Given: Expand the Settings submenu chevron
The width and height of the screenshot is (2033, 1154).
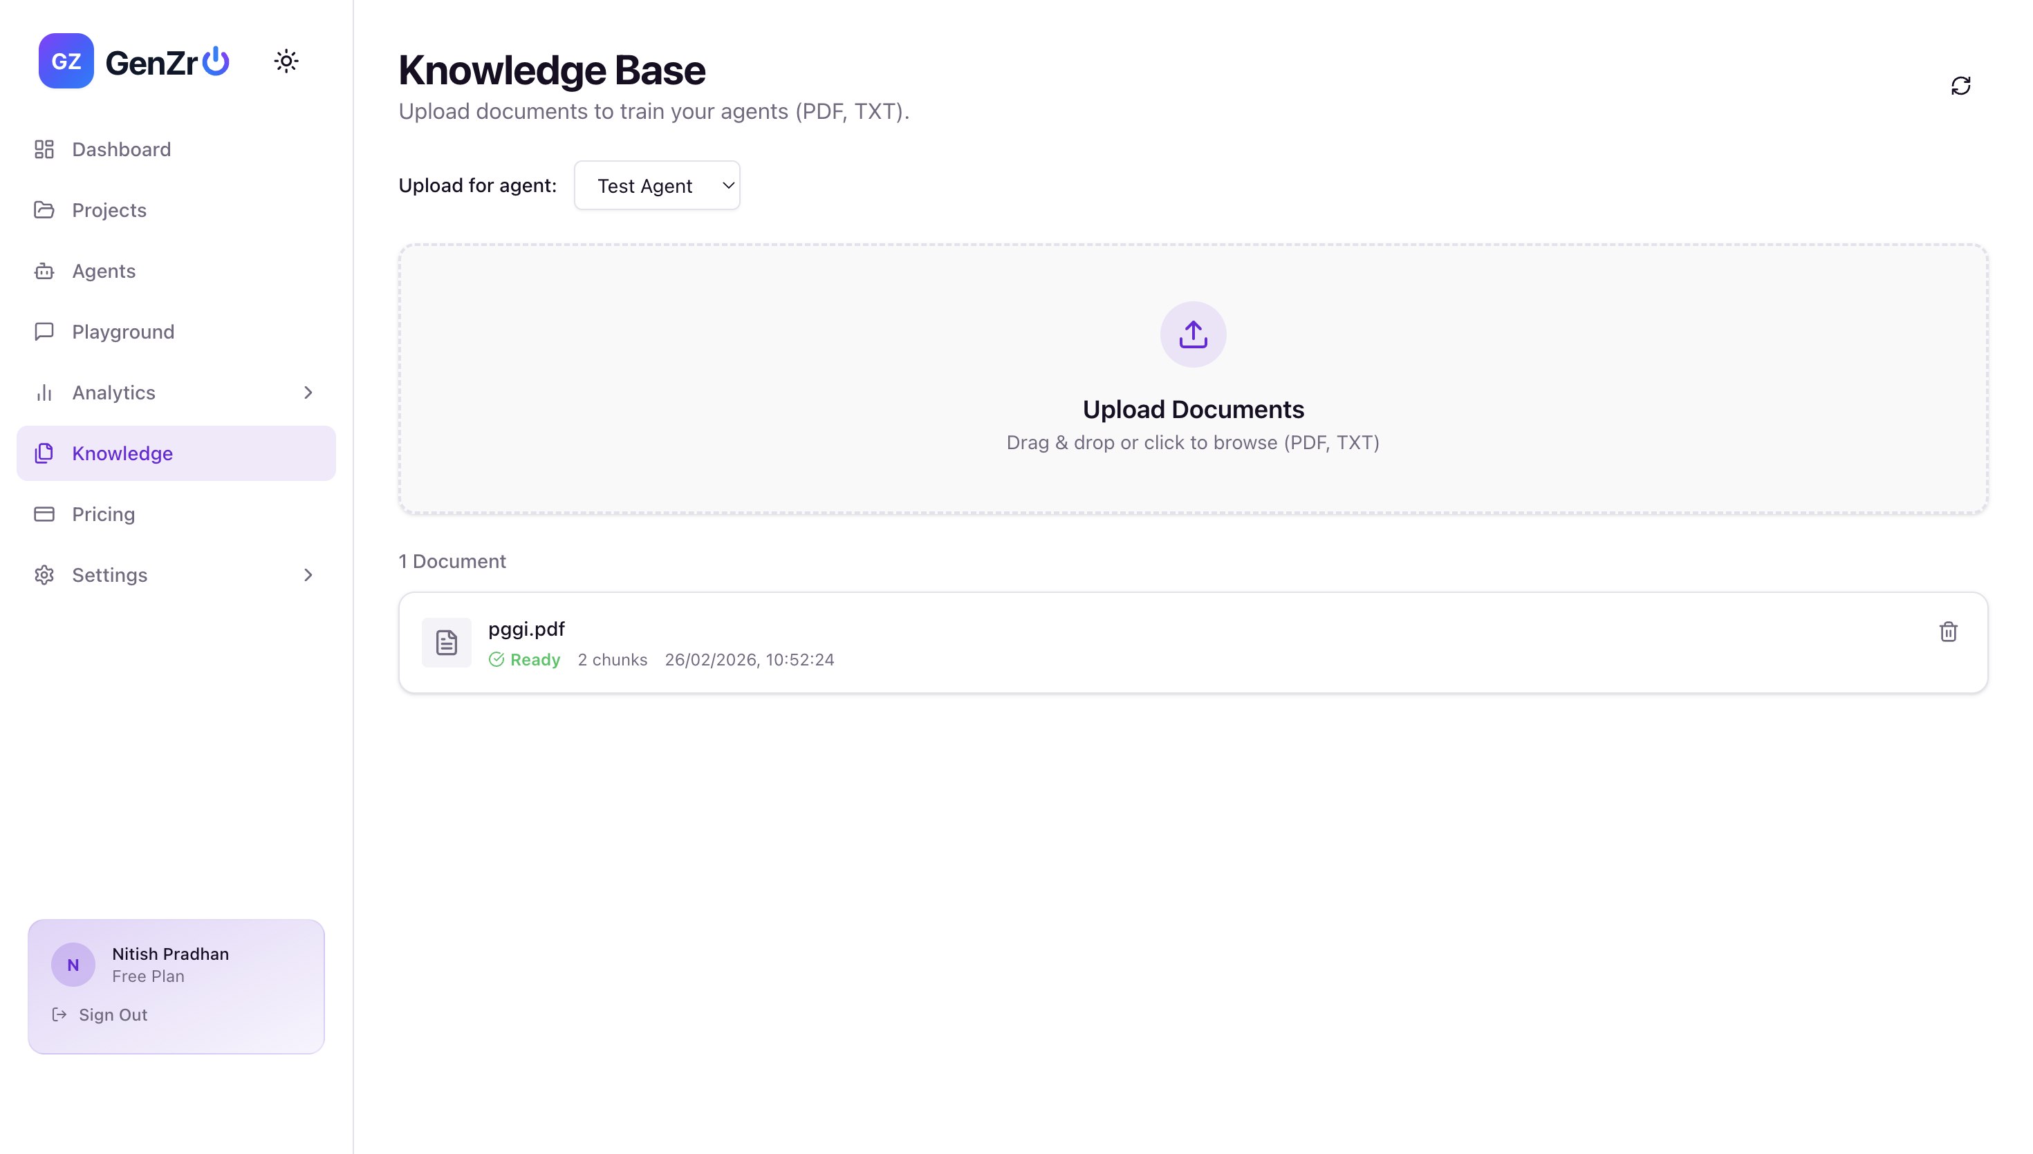Looking at the screenshot, I should 308,575.
